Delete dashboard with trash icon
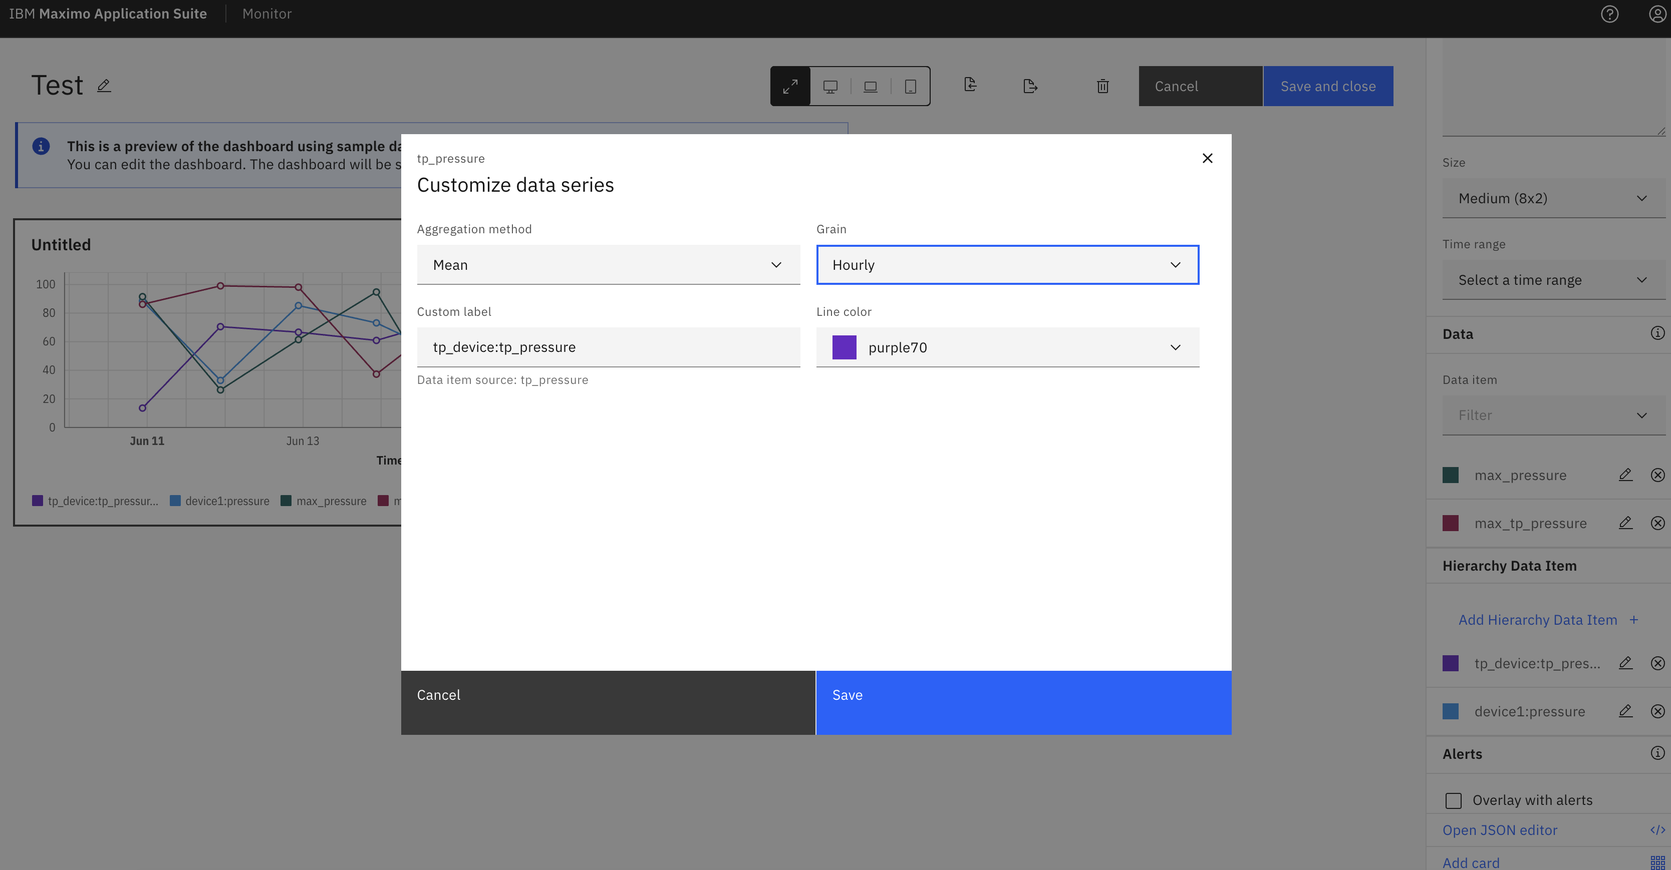This screenshot has width=1671, height=870. [1103, 86]
